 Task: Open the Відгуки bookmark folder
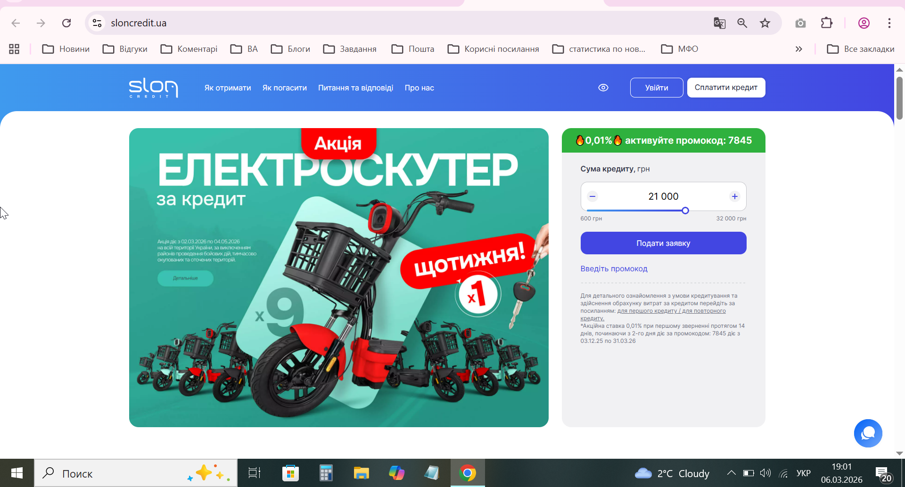[125, 49]
